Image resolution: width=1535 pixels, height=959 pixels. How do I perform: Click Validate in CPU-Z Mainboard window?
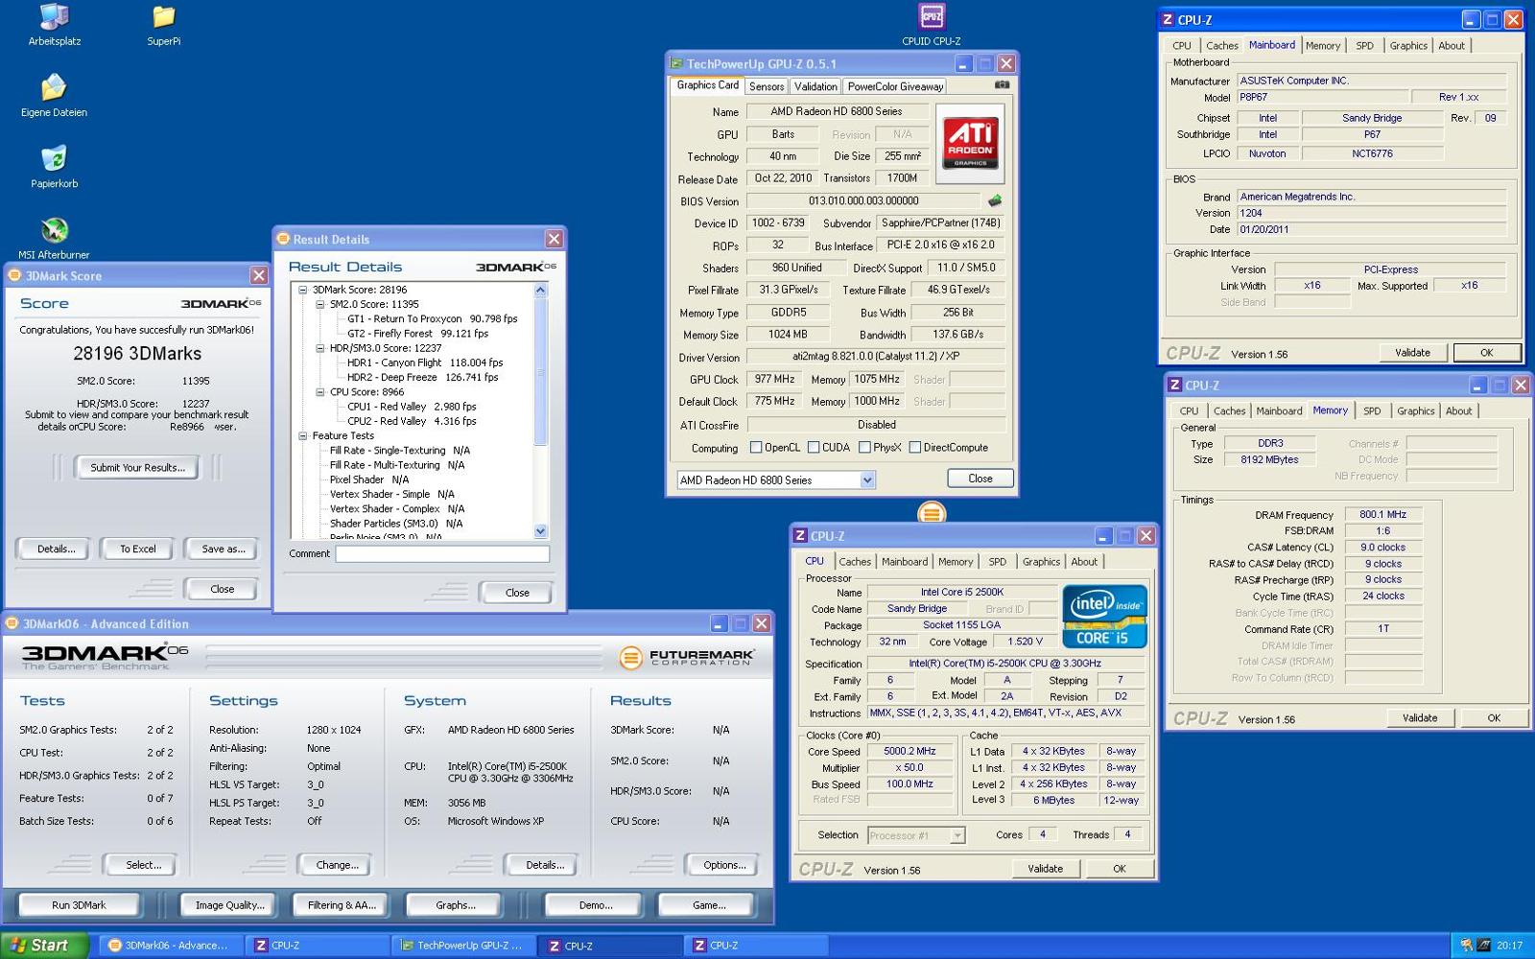pyautogui.click(x=1412, y=353)
